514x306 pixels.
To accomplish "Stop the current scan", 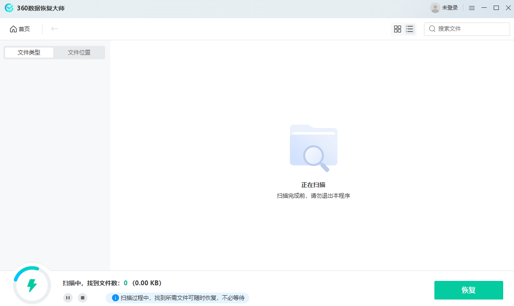I will (83, 298).
